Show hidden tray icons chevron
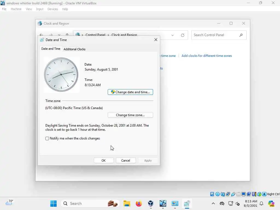The image size is (280, 210). pos(213,203)
